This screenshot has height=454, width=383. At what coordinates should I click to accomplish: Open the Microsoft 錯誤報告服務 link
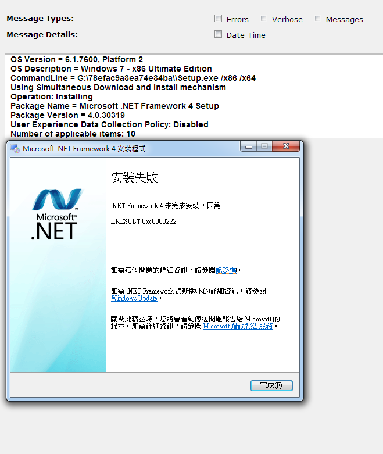click(238, 326)
